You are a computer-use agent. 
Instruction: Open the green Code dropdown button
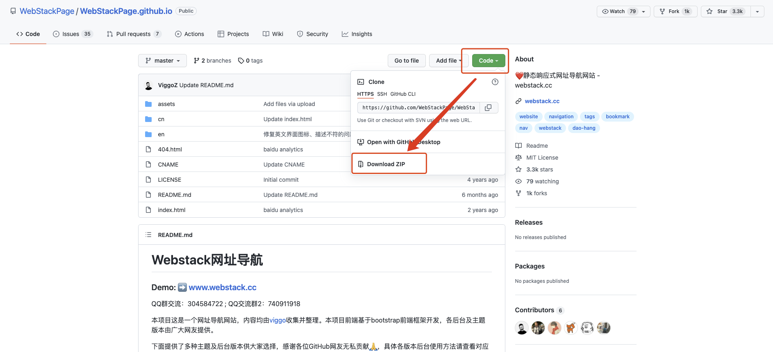489,61
